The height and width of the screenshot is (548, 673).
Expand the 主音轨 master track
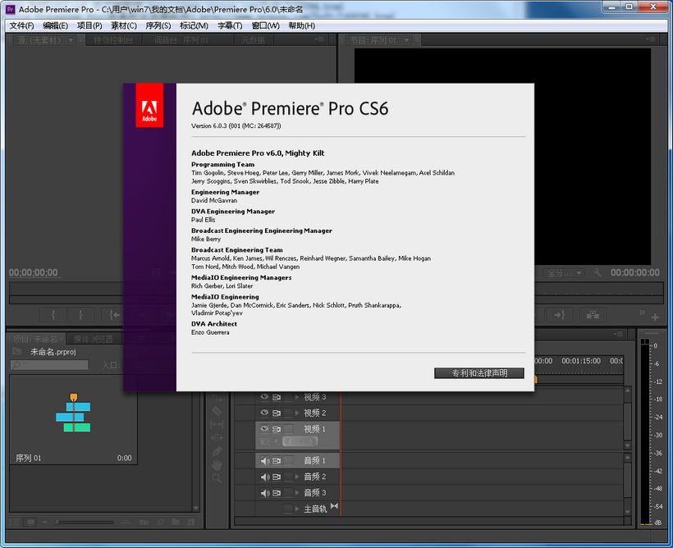tap(297, 509)
